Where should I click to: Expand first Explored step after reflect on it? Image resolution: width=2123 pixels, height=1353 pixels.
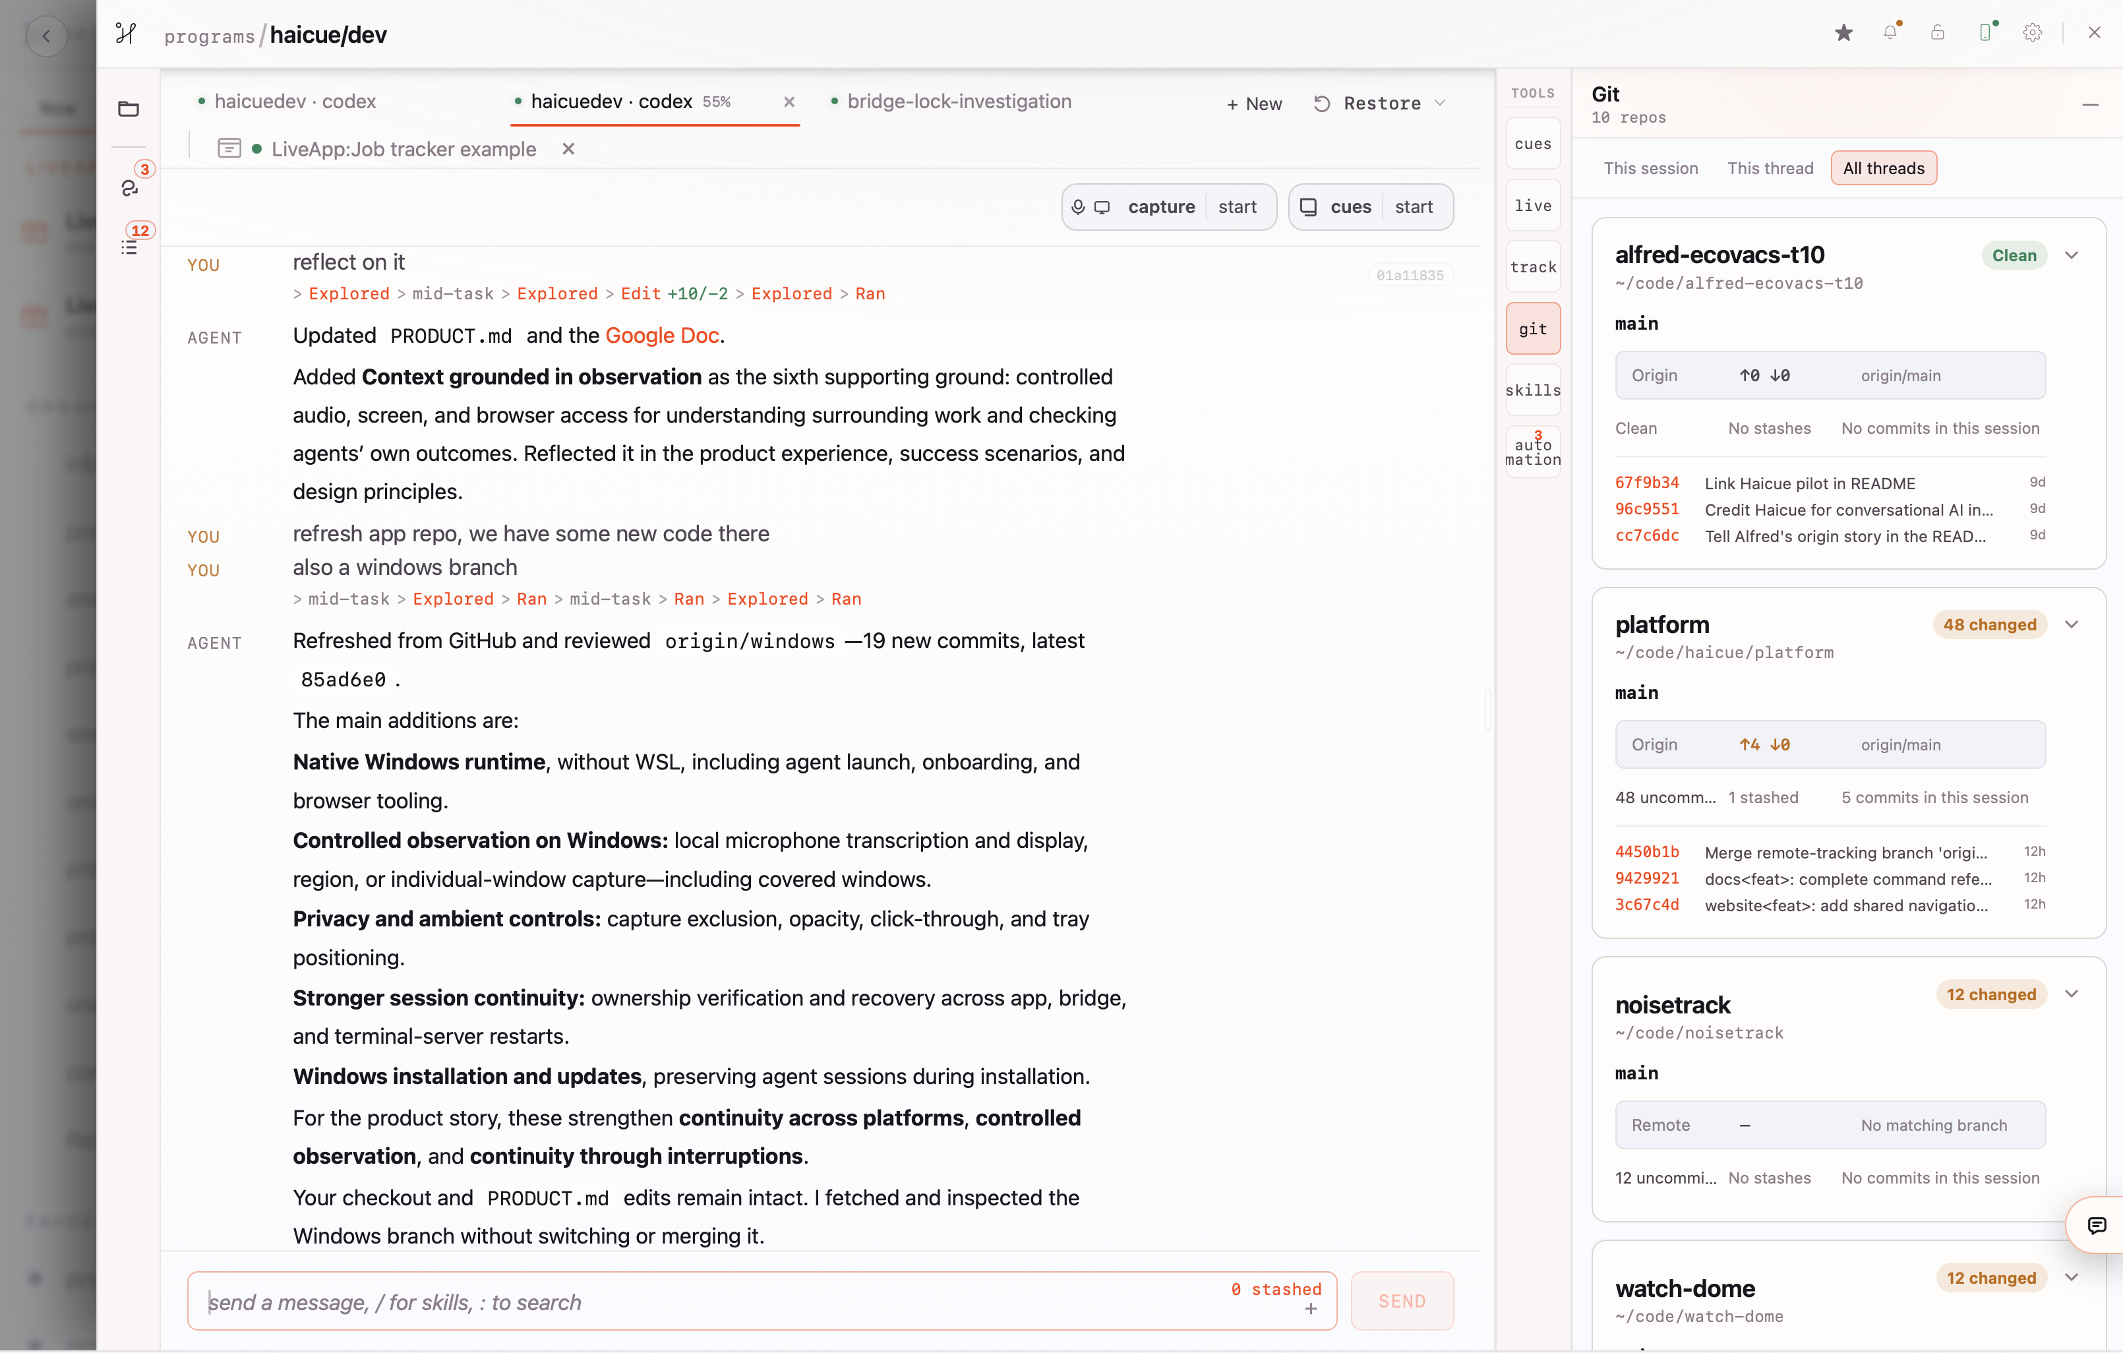(348, 293)
